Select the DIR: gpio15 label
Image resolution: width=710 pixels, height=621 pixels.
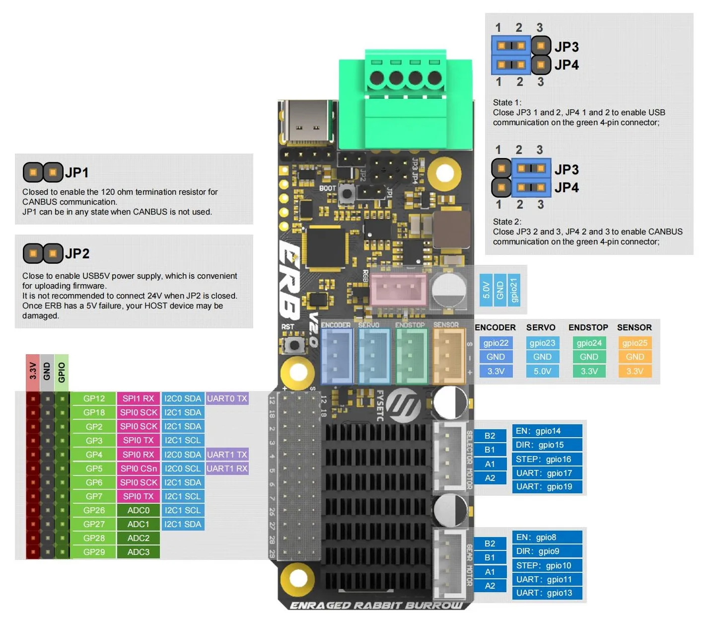click(547, 445)
